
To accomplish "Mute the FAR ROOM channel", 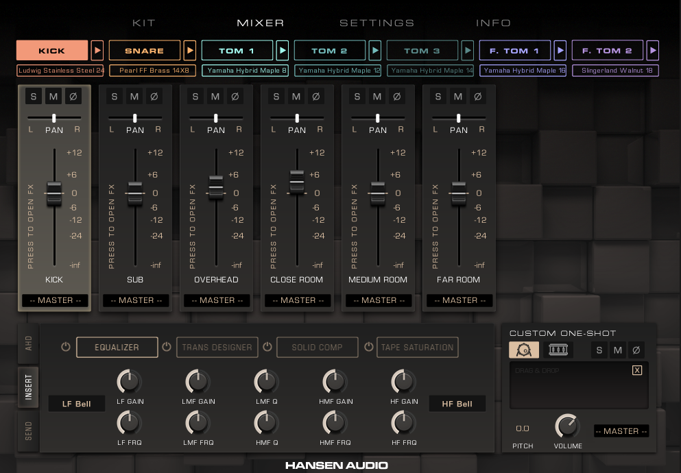I will [x=458, y=97].
